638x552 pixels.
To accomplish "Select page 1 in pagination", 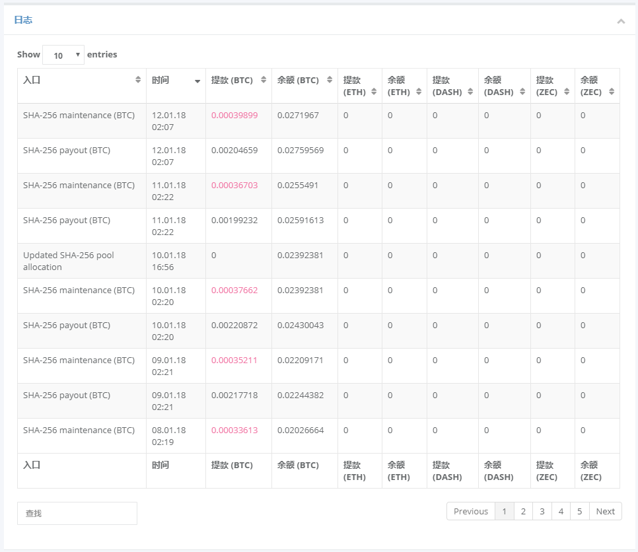I will (504, 511).
